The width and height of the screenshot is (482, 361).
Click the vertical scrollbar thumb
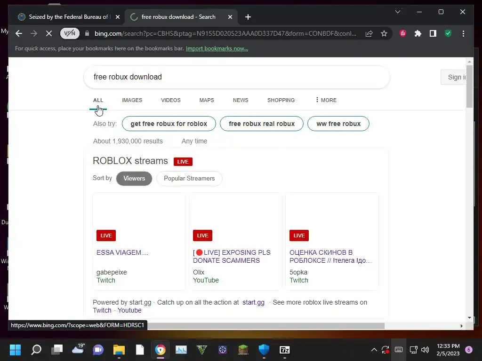(469, 86)
